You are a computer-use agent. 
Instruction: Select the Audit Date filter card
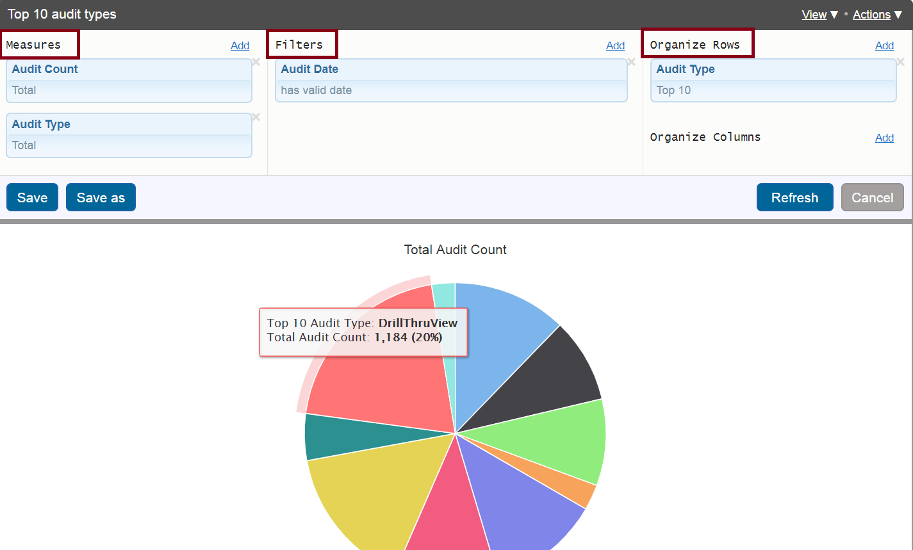[x=450, y=80]
